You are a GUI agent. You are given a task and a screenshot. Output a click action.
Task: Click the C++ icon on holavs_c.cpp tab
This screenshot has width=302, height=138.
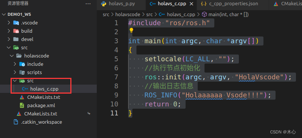(x=153, y=4)
